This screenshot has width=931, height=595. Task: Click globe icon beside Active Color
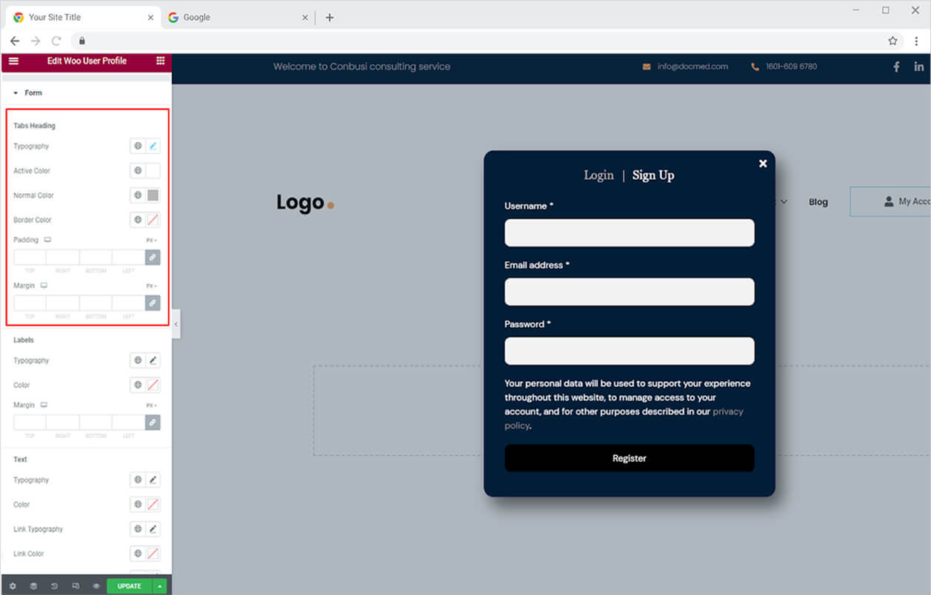pos(138,171)
